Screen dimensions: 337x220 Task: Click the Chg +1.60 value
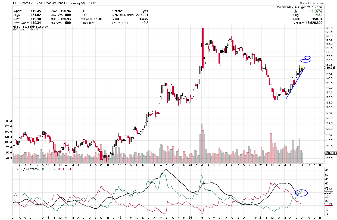pos(318,15)
